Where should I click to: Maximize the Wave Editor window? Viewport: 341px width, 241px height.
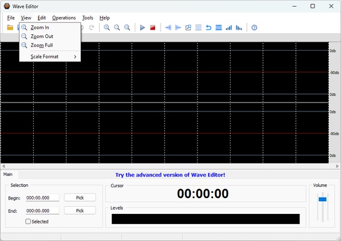tap(313, 6)
